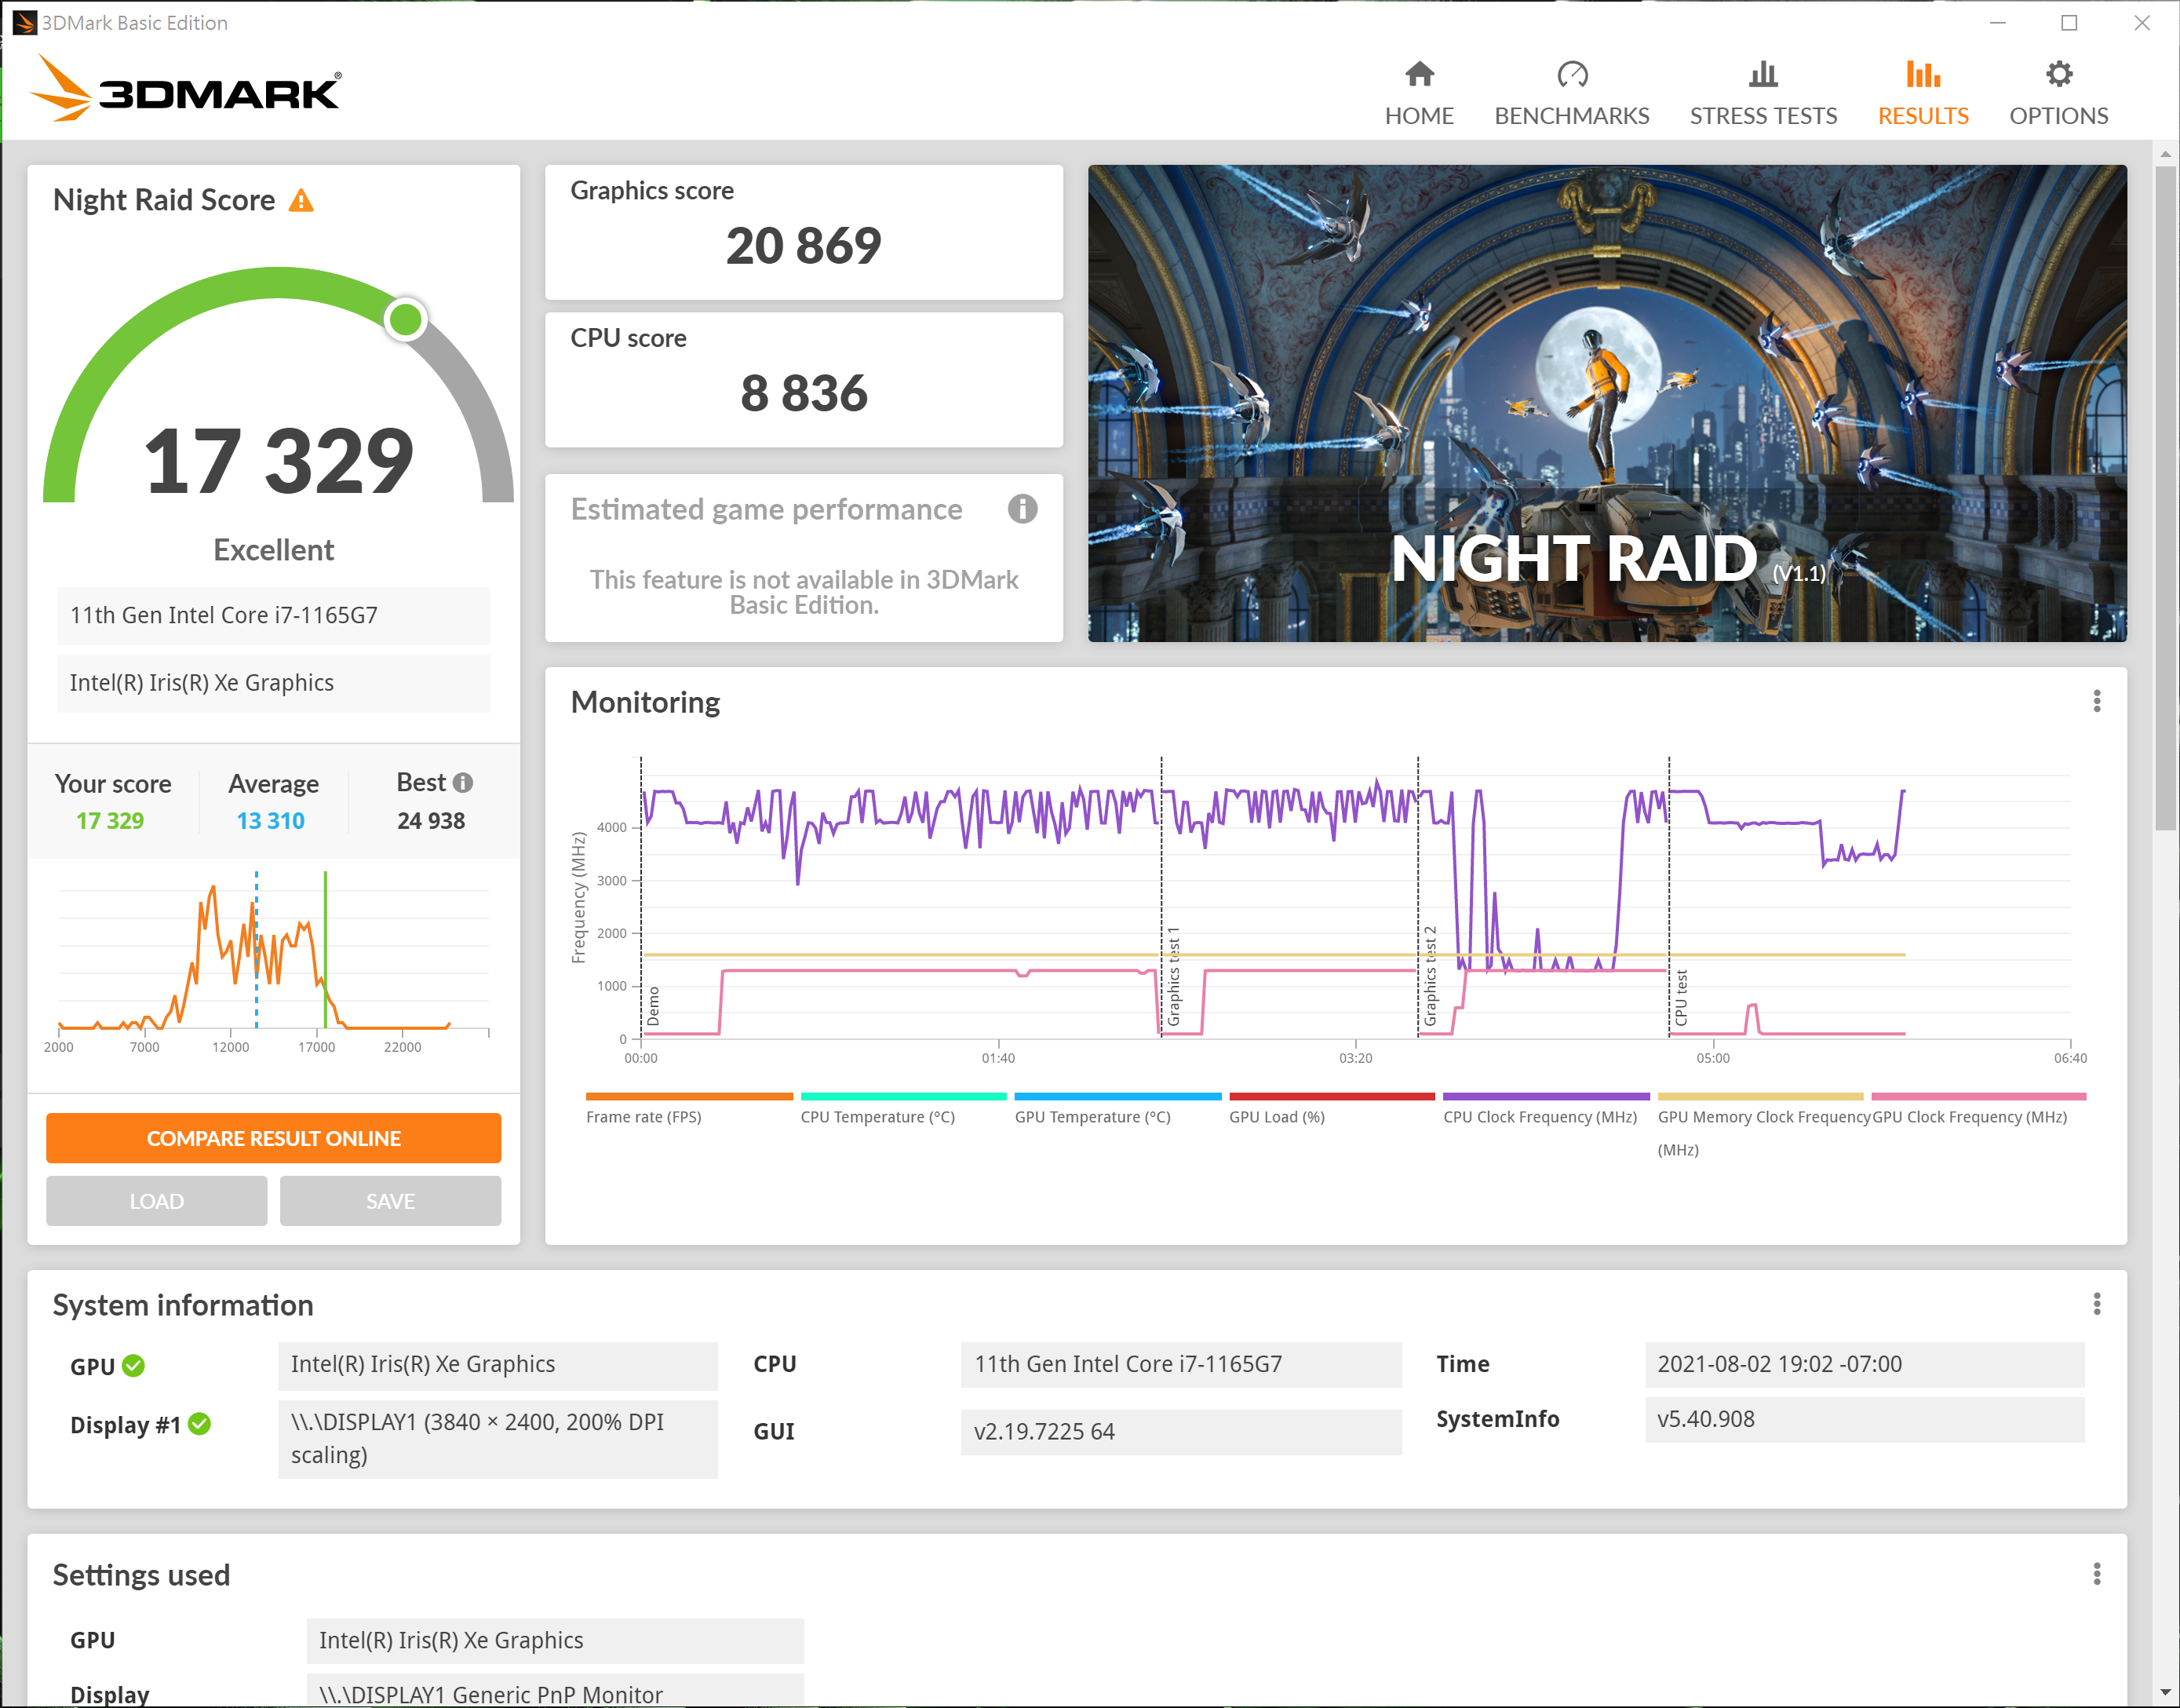Viewport: 2180px width, 1708px height.
Task: Open Monitoring panel three-dot menu
Action: [x=2096, y=701]
